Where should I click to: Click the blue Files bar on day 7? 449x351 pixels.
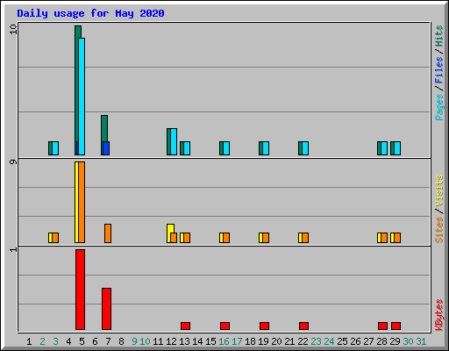click(x=106, y=148)
